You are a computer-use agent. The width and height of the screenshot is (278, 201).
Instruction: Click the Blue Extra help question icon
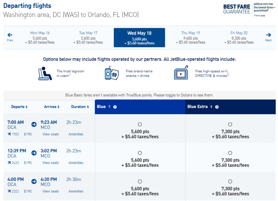217,107
